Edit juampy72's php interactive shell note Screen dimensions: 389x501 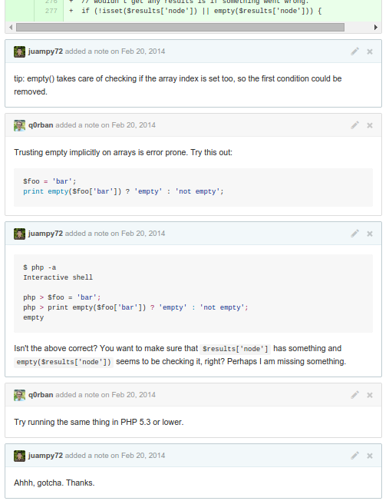click(x=354, y=234)
